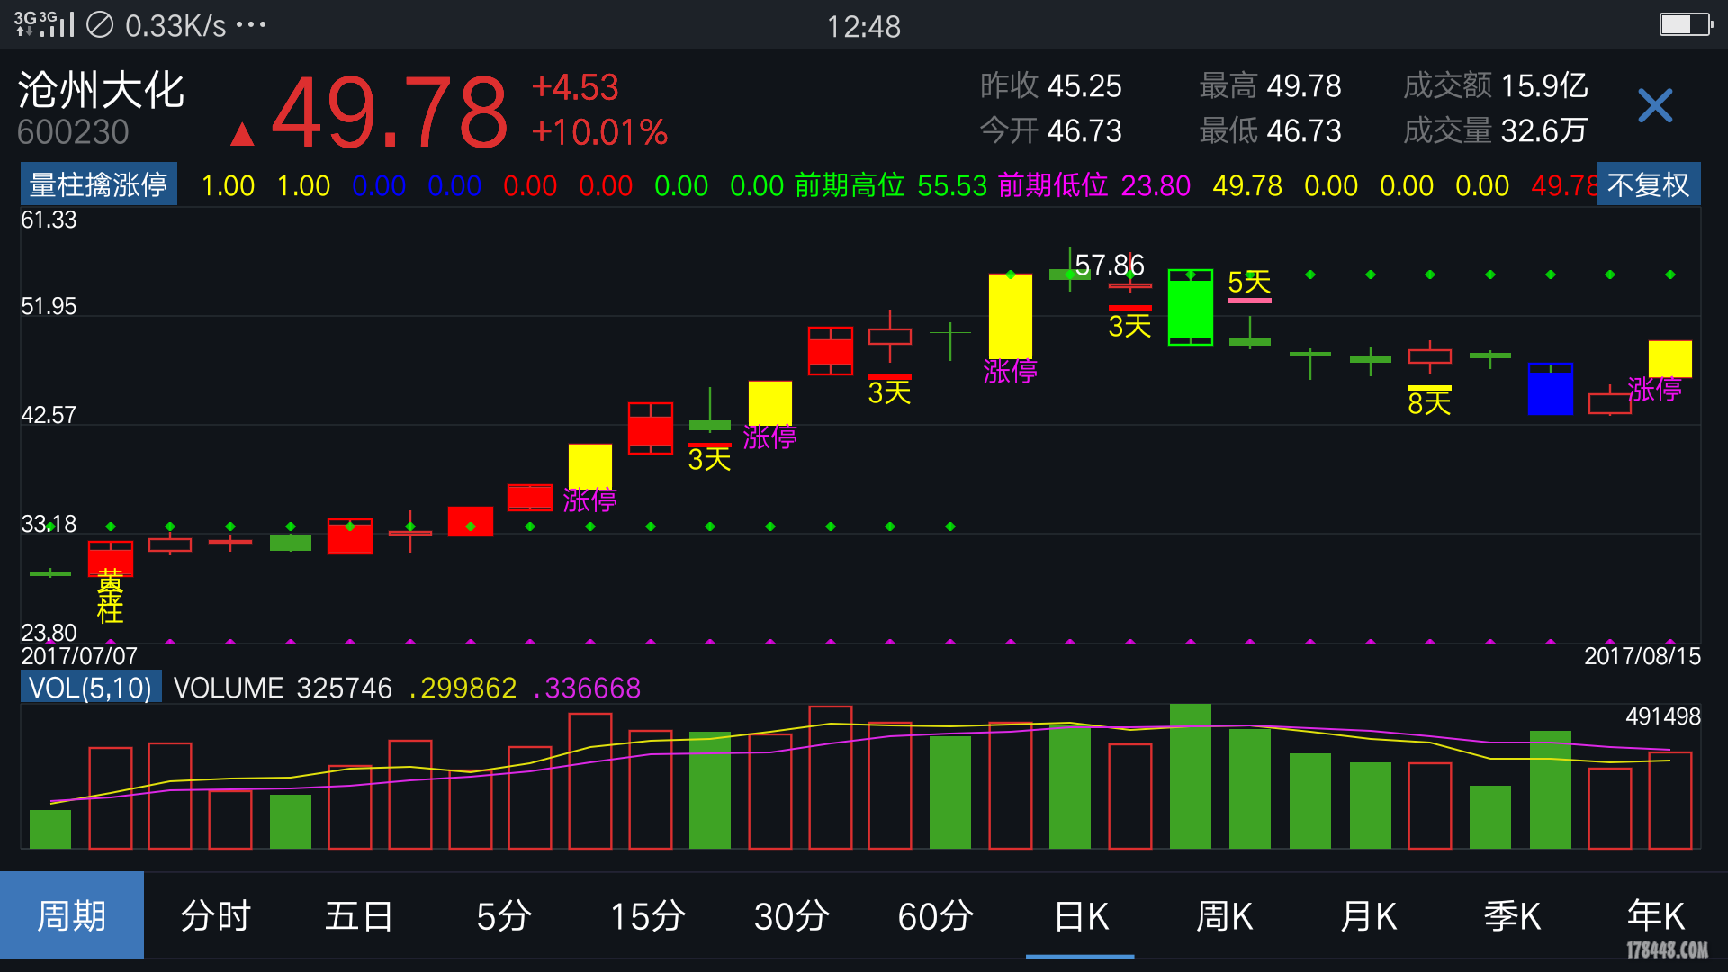The image size is (1728, 972).
Task: Tap the end date 2017/08/15
Action: pyautogui.click(x=1642, y=656)
